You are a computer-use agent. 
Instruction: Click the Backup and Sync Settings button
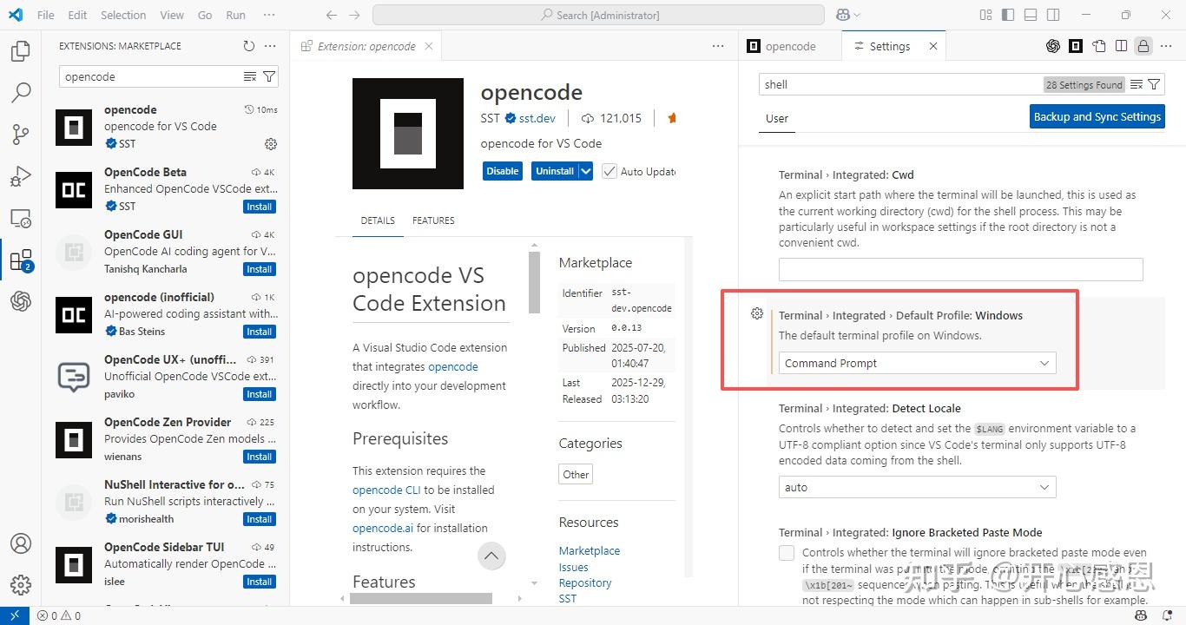tap(1097, 116)
